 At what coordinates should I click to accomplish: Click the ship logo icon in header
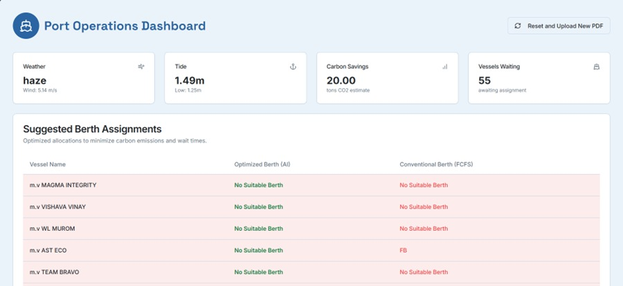click(26, 26)
